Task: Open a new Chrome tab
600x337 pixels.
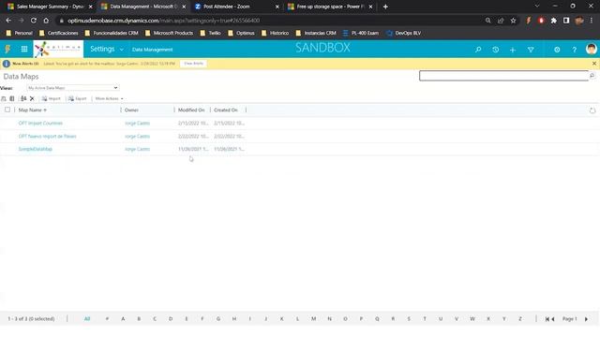Action: click(385, 7)
